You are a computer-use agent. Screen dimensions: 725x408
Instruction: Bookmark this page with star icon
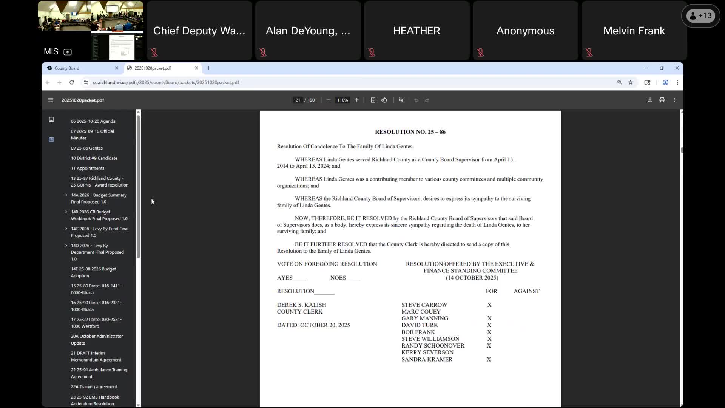[631, 82]
